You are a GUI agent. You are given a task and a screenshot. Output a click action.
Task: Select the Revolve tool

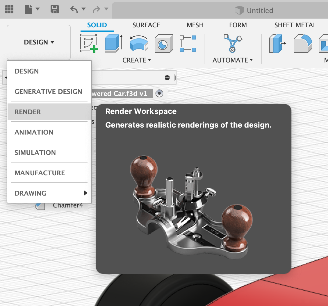pyautogui.click(x=139, y=44)
